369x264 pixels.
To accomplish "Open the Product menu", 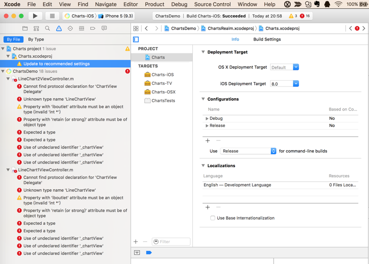I will pos(155,4).
